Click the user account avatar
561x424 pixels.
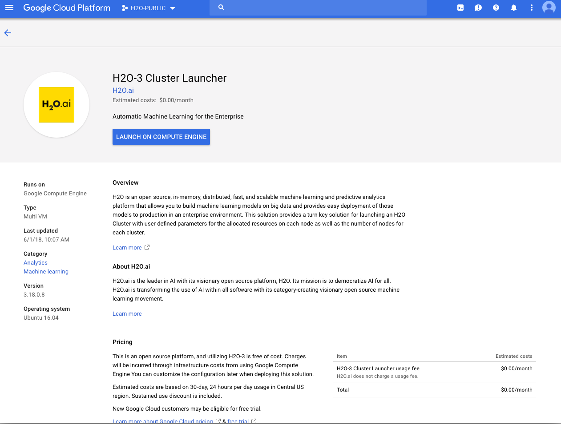[549, 8]
